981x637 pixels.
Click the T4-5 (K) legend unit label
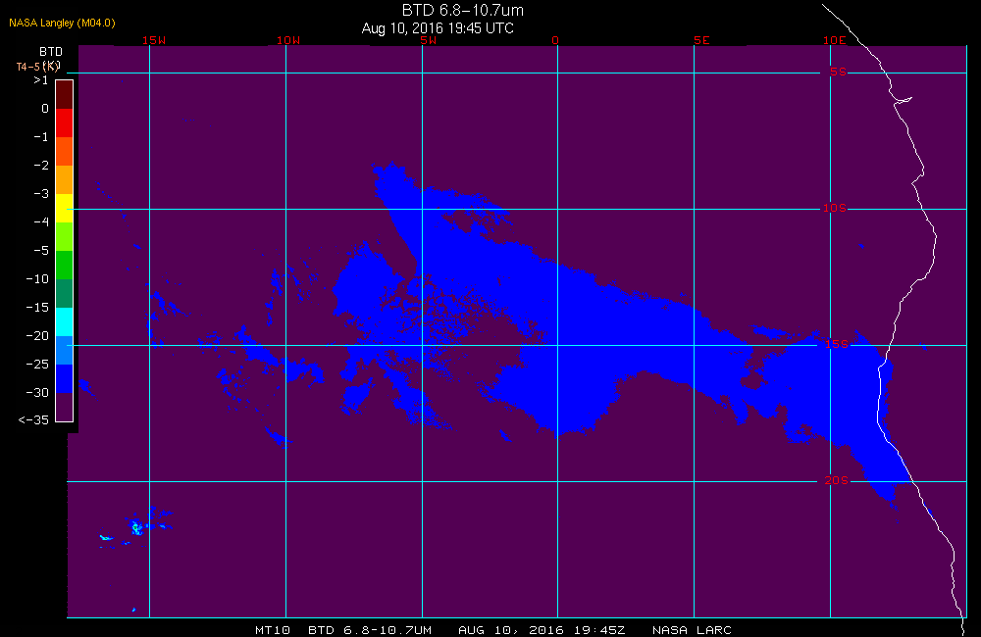tap(37, 67)
